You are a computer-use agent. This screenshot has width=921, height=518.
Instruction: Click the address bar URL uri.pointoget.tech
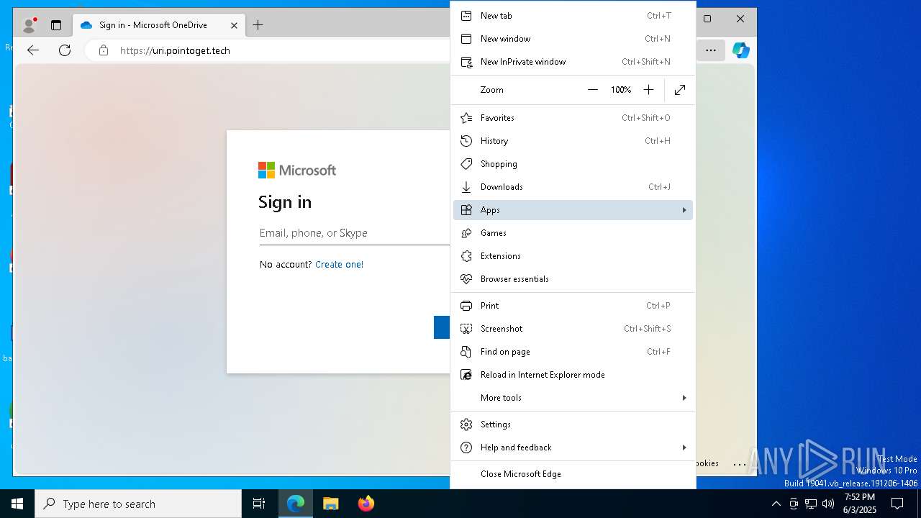click(175, 50)
